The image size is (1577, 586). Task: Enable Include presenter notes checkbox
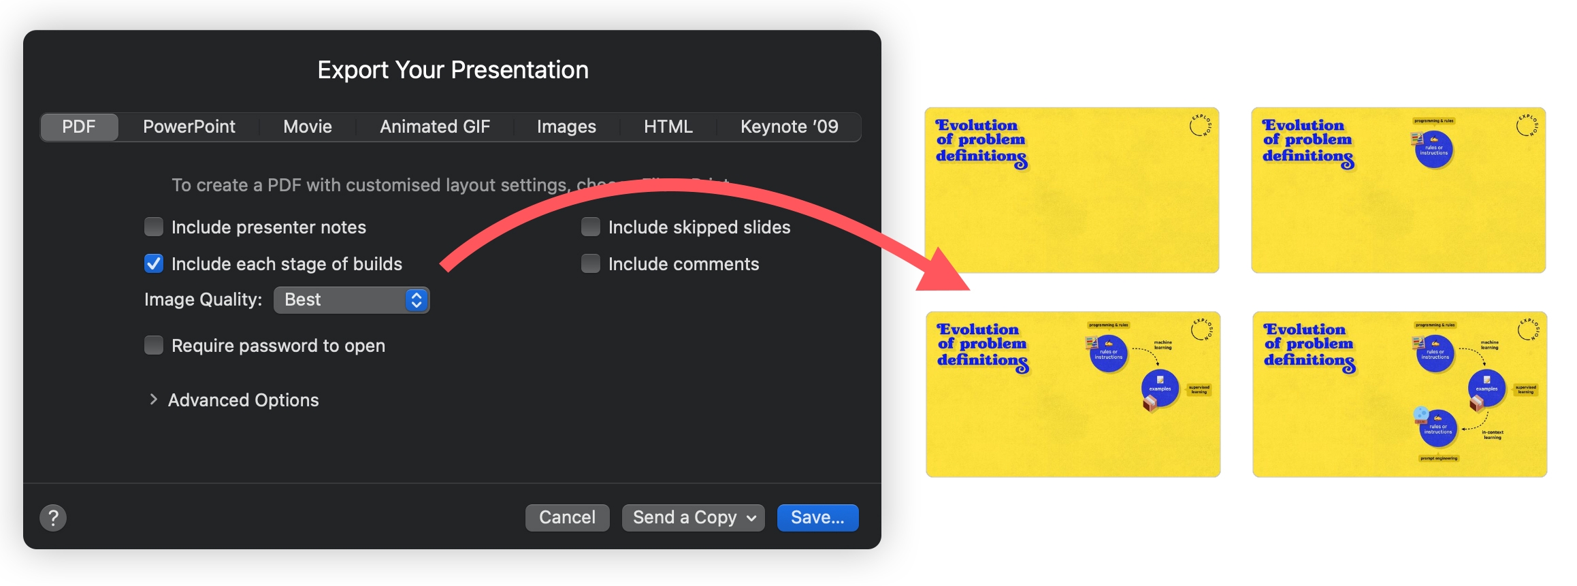[154, 227]
